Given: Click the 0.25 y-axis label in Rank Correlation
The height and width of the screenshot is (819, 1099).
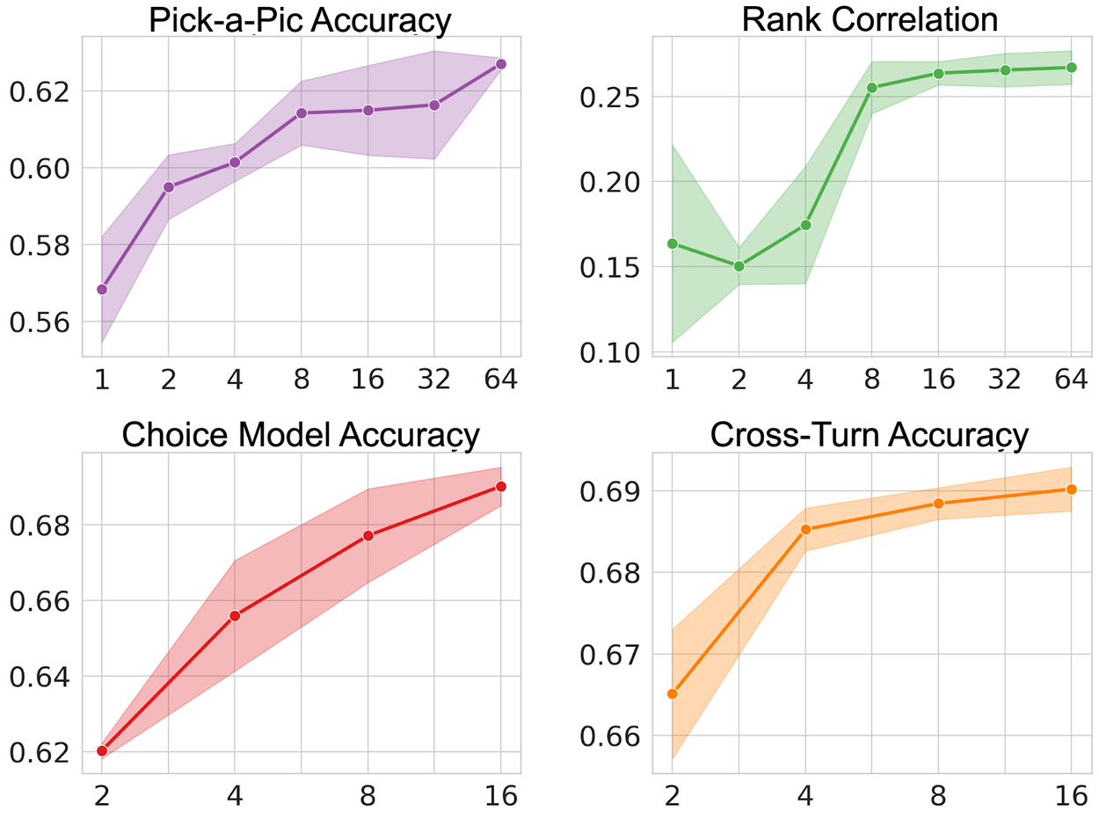Looking at the screenshot, I should point(608,97).
